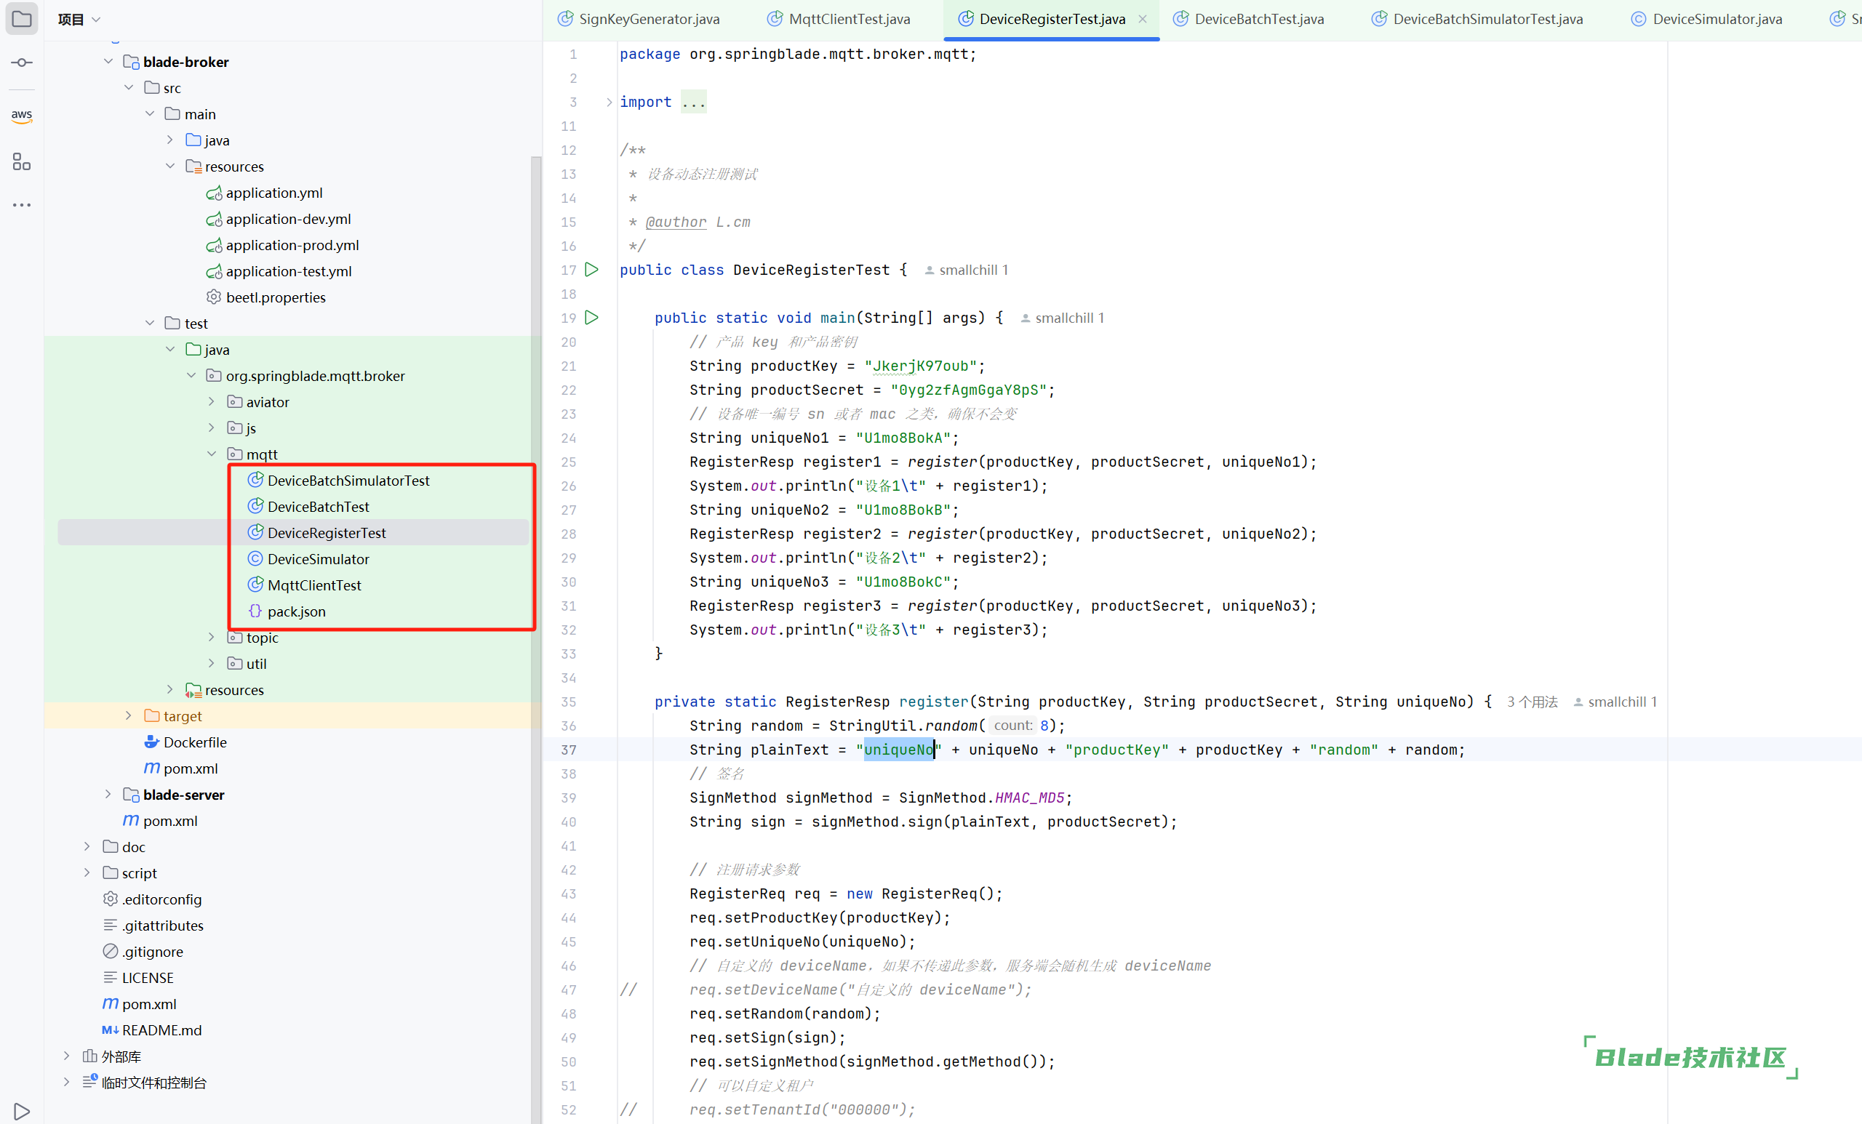This screenshot has height=1124, width=1862.
Task: Collapse the mqtt package node
Action: pyautogui.click(x=212, y=454)
